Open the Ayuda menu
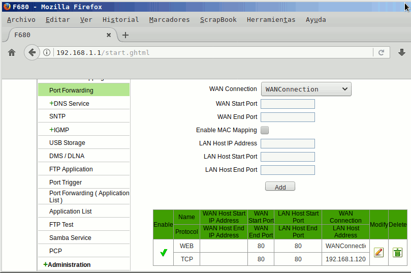 click(316, 20)
